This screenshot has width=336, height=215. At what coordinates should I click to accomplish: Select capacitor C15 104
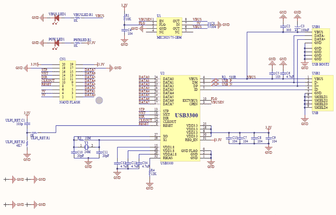click(x=229, y=138)
